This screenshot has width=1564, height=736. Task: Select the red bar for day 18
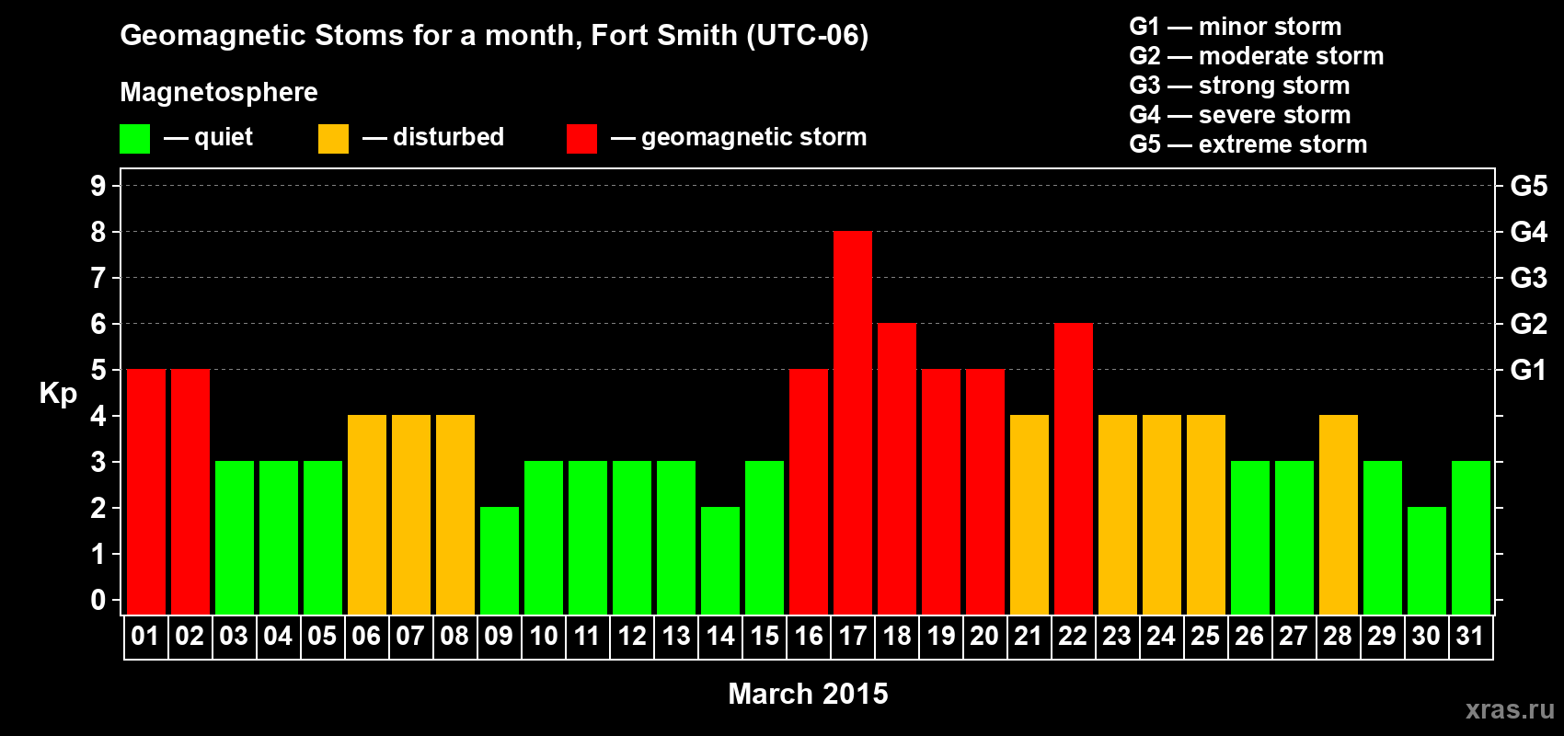point(897,468)
